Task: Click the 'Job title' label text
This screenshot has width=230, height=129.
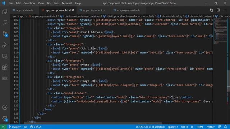Action: pos(88,48)
